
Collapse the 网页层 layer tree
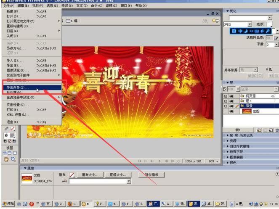pos(226,96)
